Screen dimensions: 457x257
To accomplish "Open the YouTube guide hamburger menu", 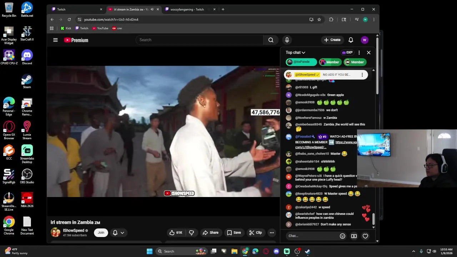I will click(55, 40).
